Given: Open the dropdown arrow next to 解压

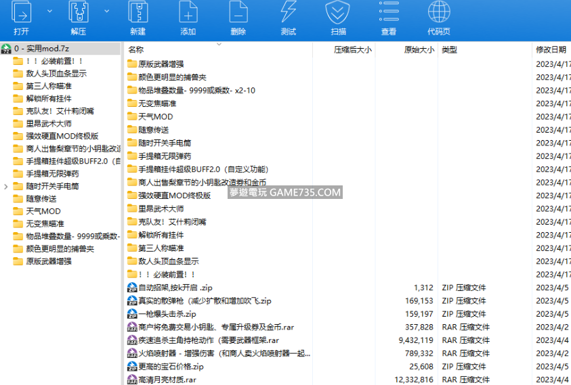Looking at the screenshot, I should tap(107, 12).
